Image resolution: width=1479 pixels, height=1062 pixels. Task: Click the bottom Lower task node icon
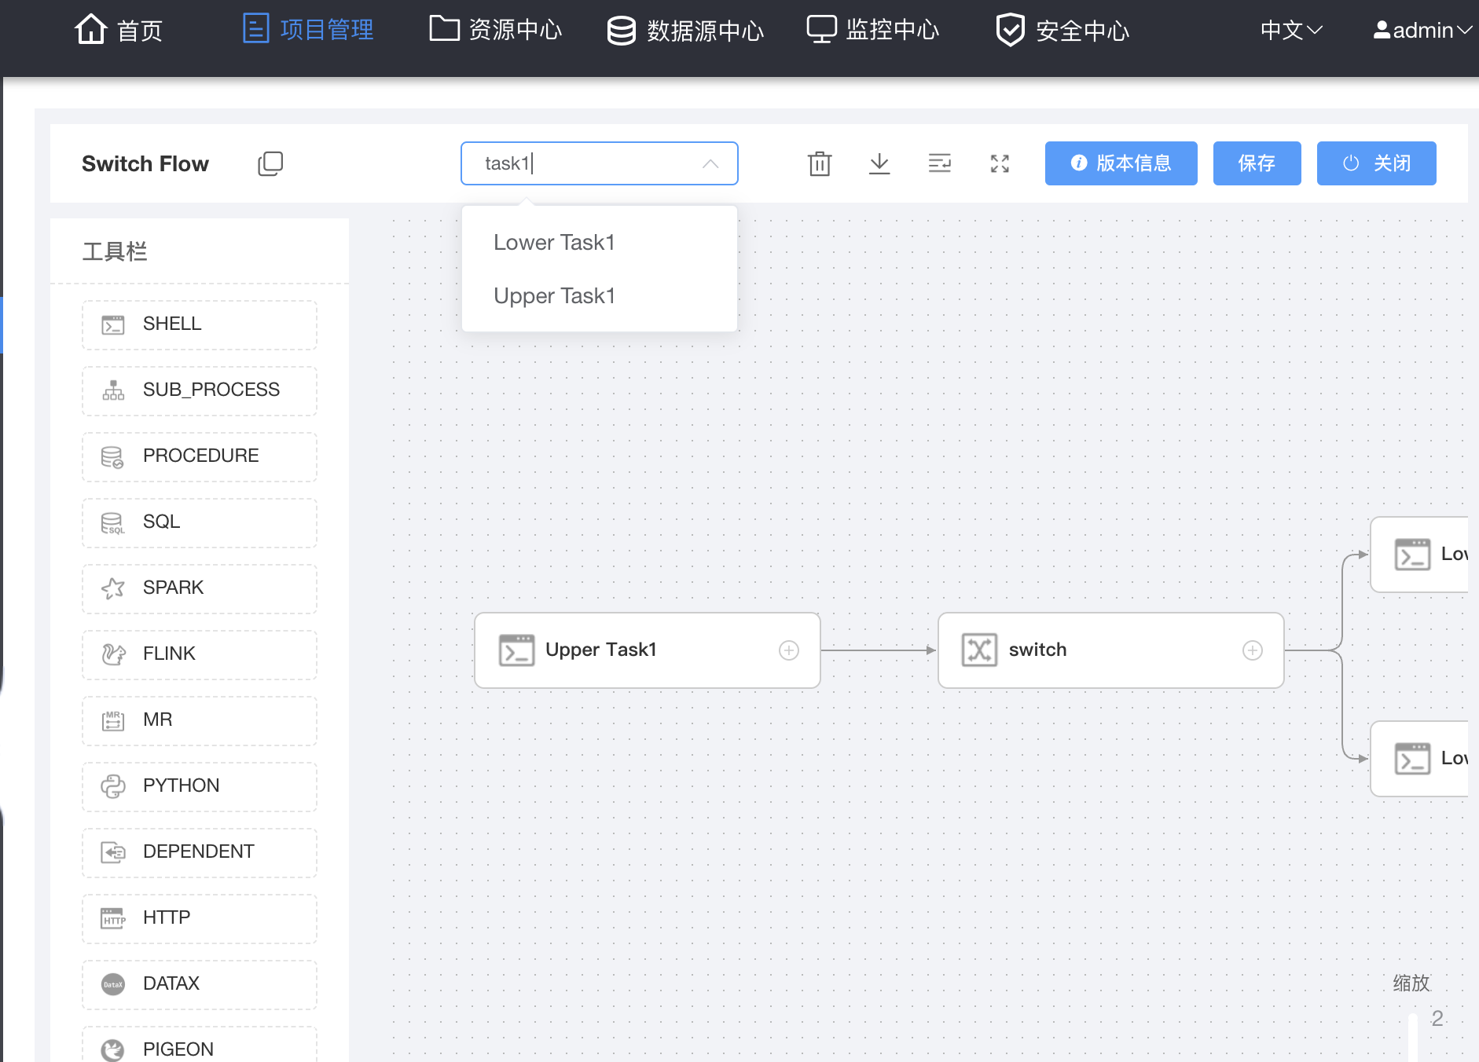[1412, 759]
